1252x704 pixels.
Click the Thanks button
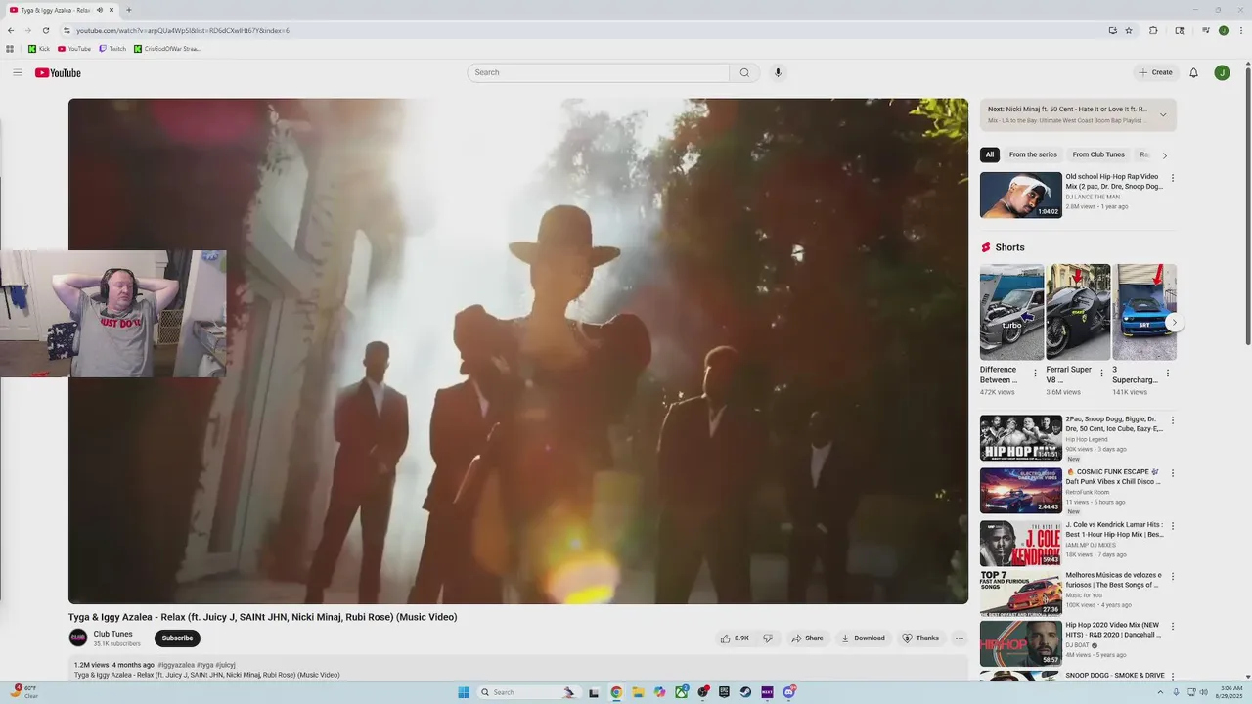click(920, 638)
